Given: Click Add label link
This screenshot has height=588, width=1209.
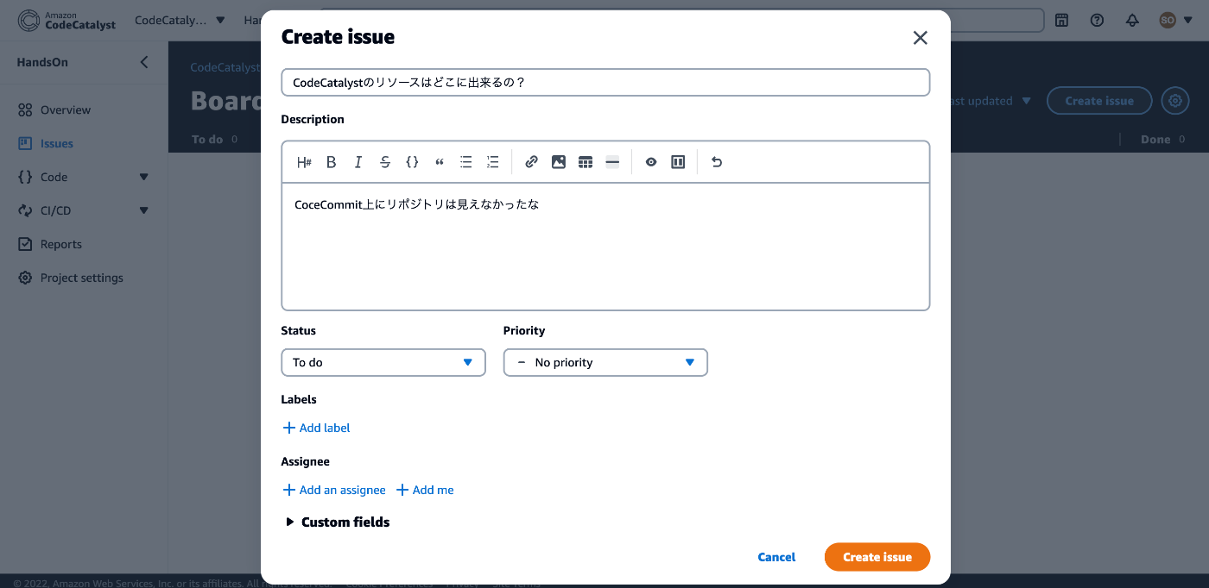Looking at the screenshot, I should click(316, 428).
